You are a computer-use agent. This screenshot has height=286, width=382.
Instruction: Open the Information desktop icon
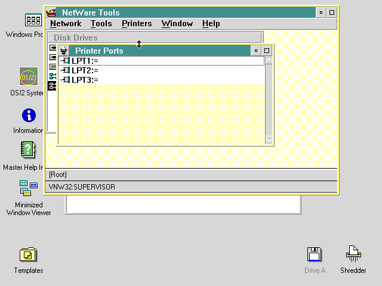tap(29, 115)
